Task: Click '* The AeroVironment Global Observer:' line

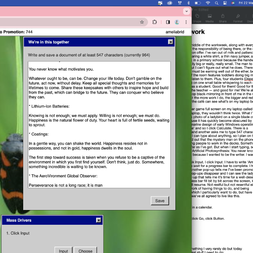Action: tap(63, 176)
